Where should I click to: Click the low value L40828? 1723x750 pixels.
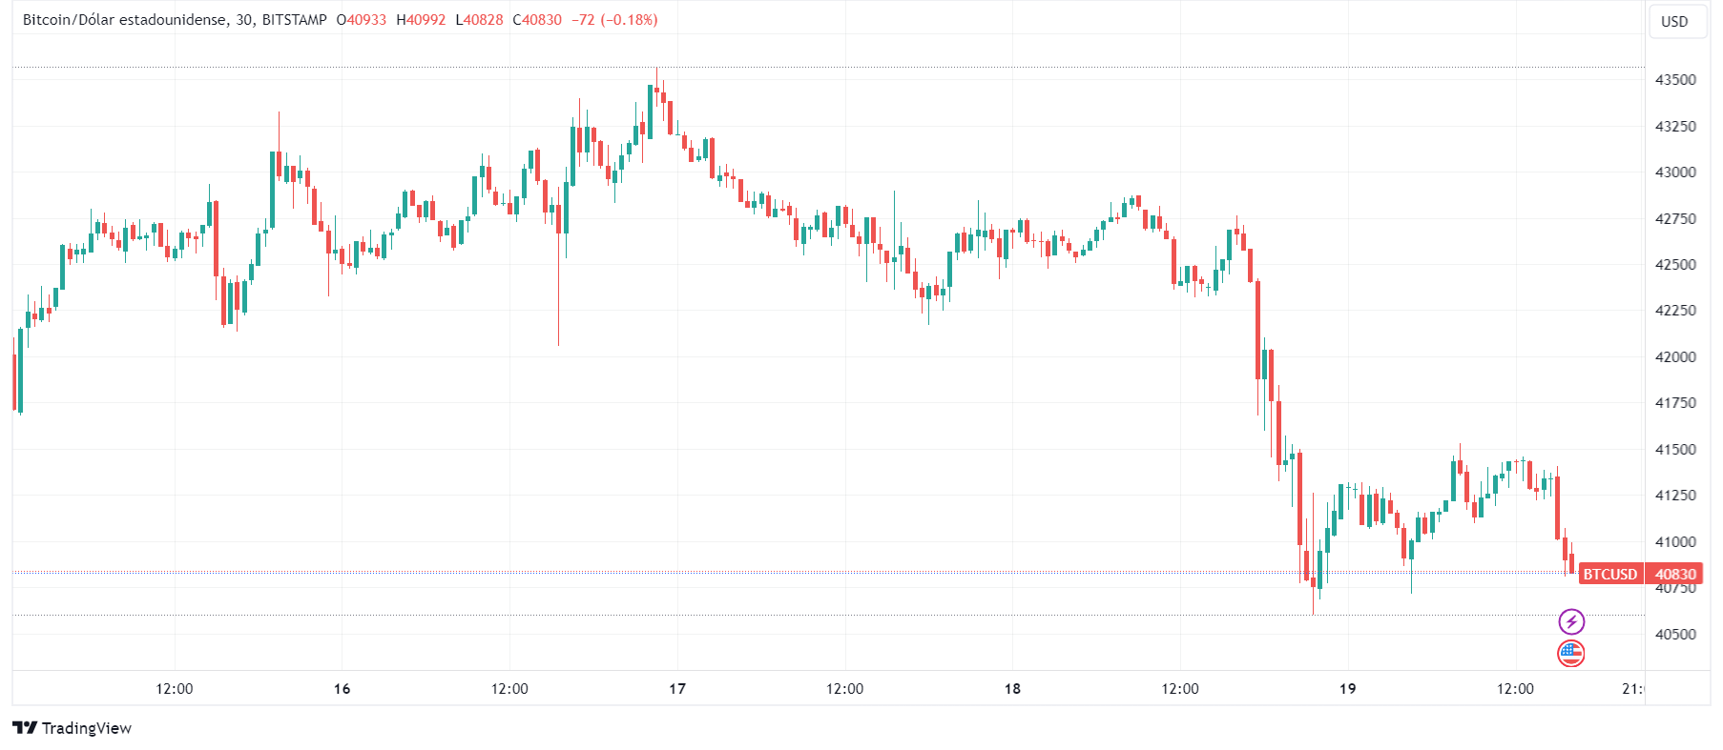click(479, 20)
